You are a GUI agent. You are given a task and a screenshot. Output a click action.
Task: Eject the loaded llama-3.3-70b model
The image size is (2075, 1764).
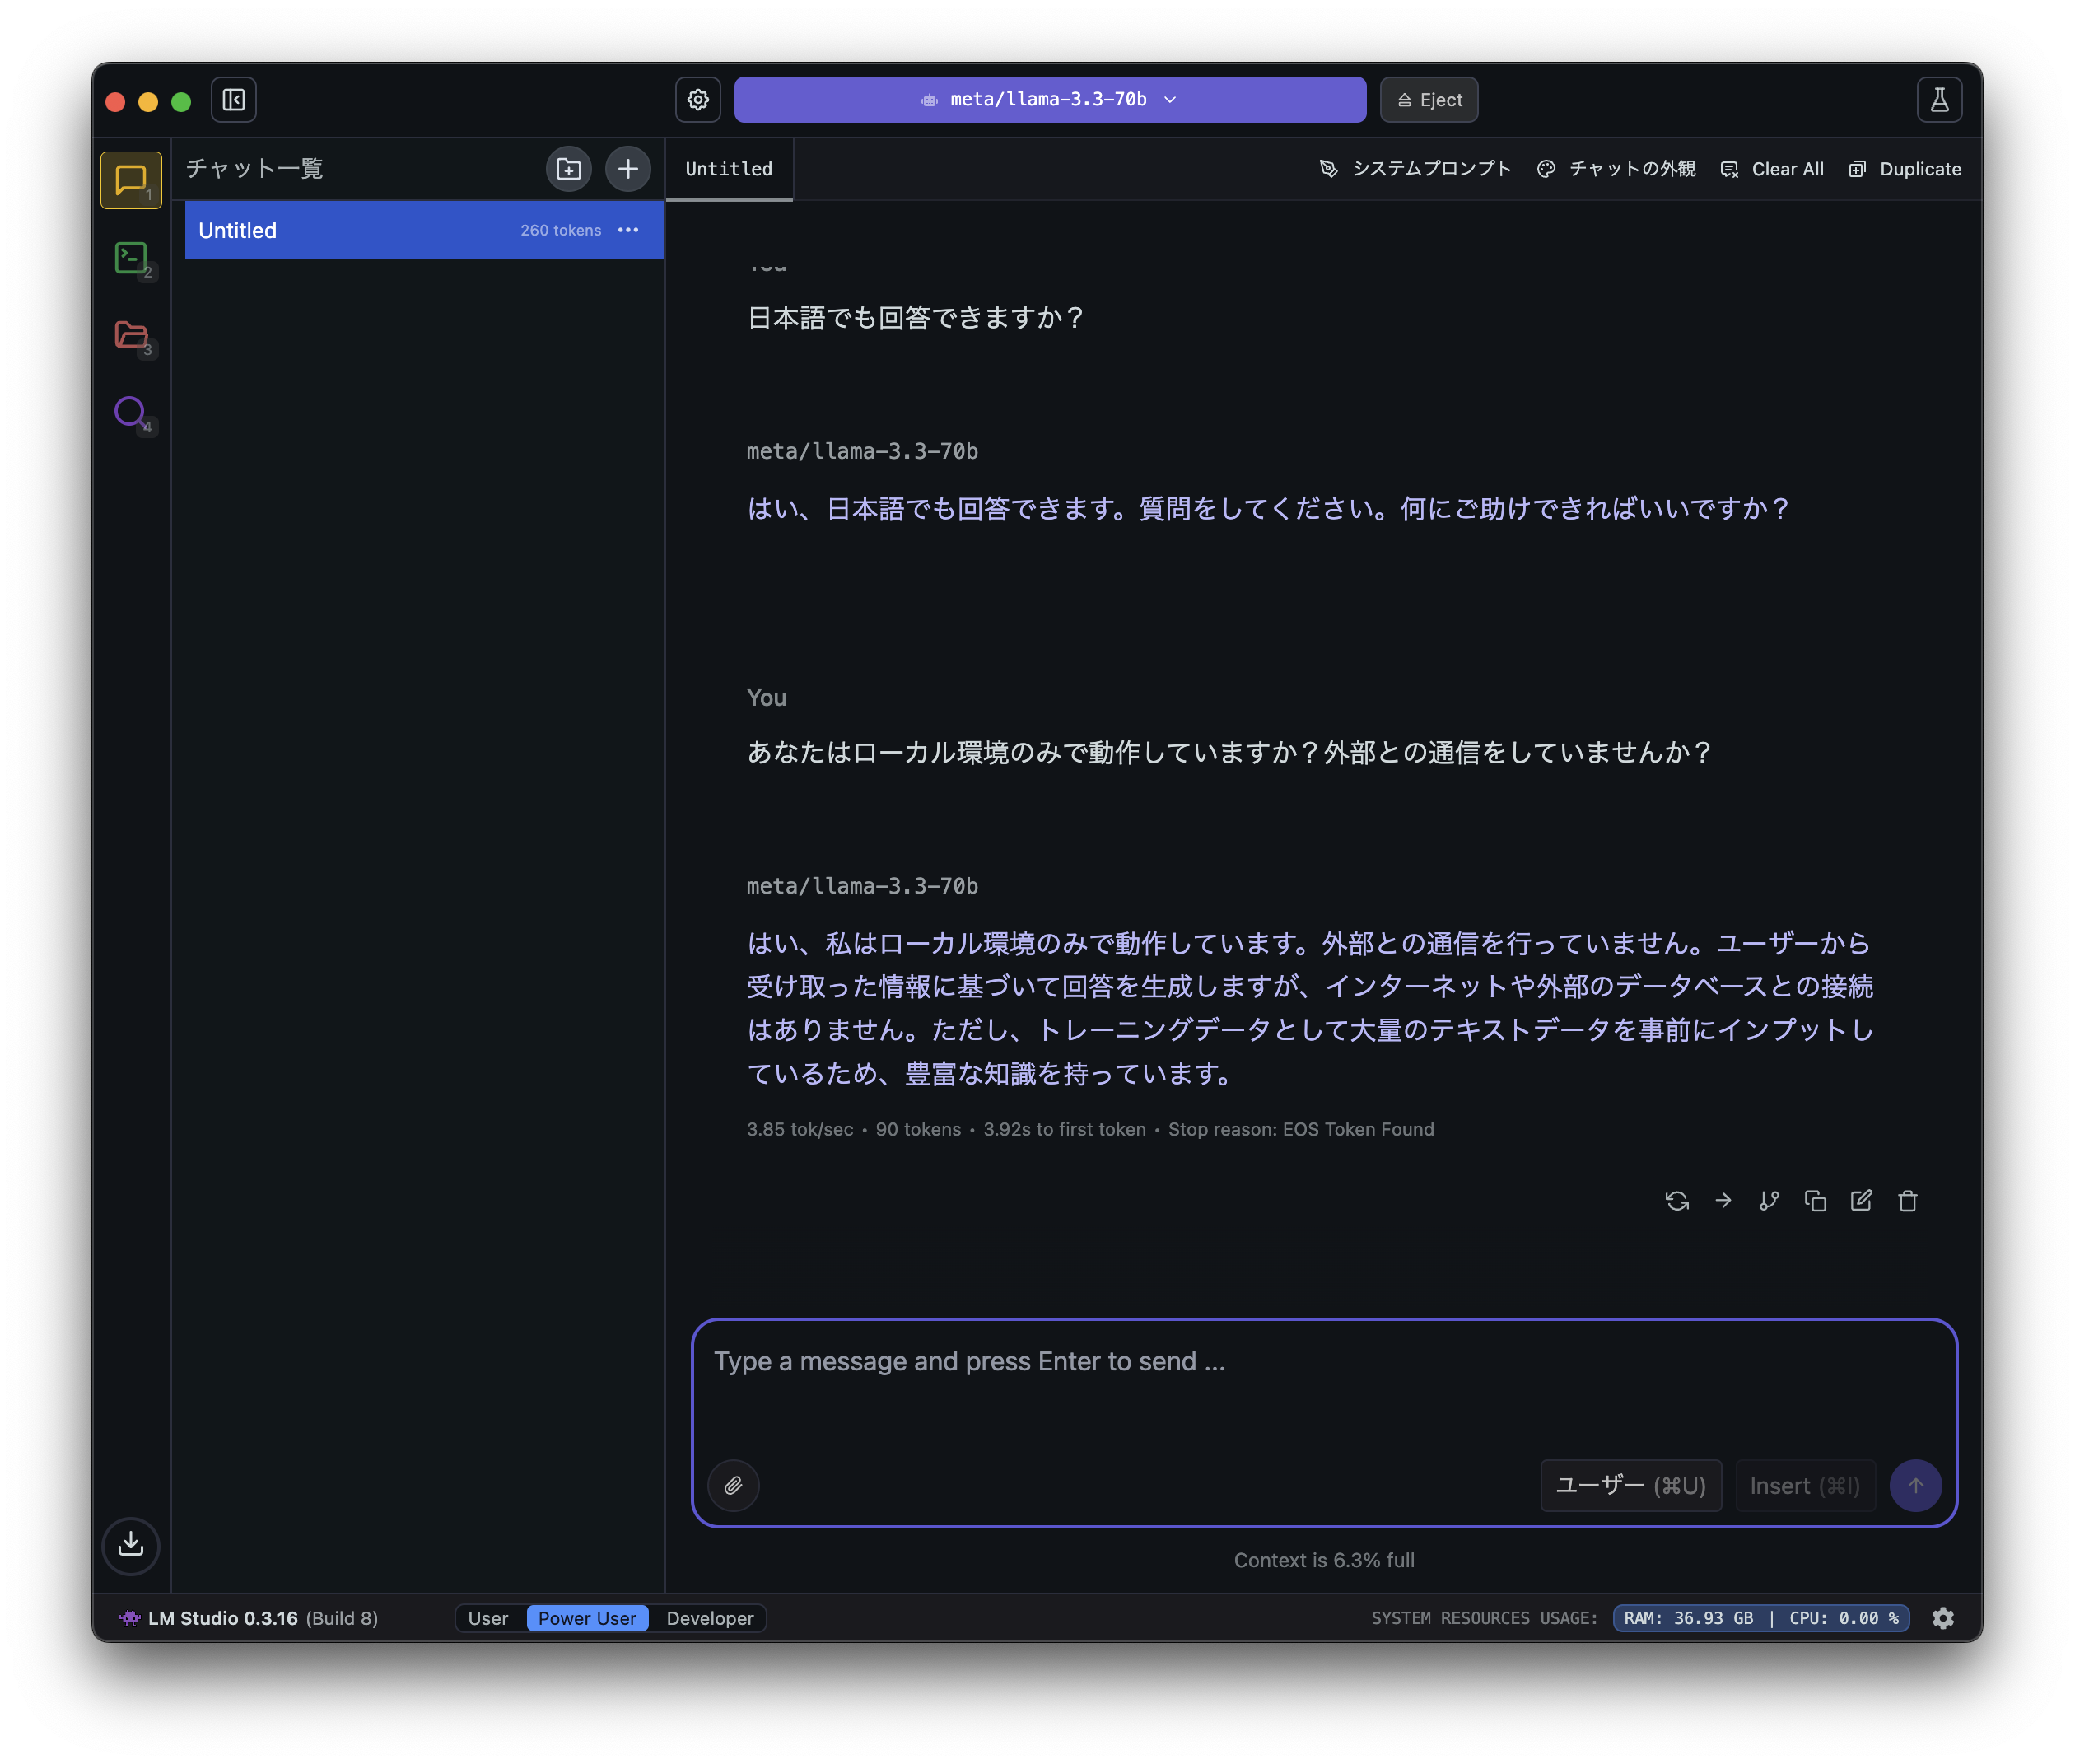(x=1428, y=99)
